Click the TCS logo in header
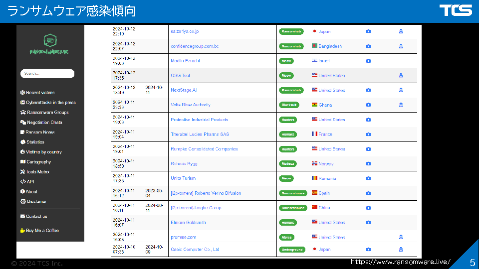This screenshot has height=269, width=479. coord(455,10)
